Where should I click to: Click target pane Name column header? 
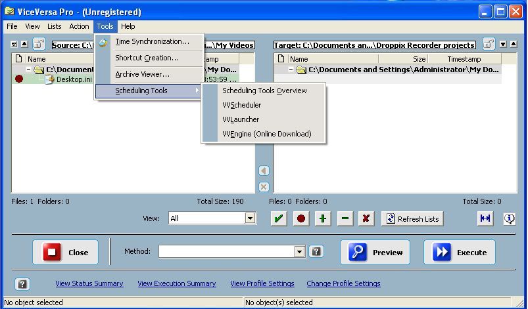[x=333, y=59]
